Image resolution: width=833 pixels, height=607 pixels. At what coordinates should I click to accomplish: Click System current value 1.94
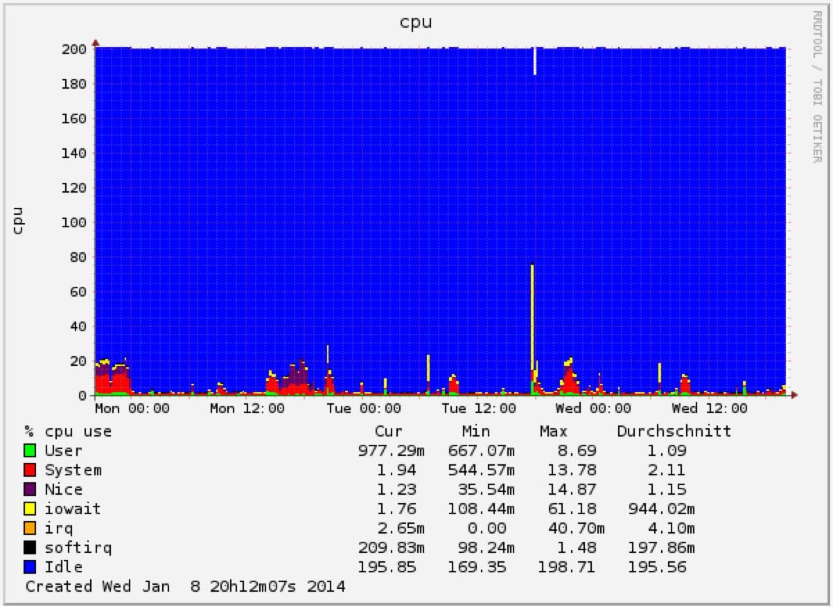[x=397, y=470]
